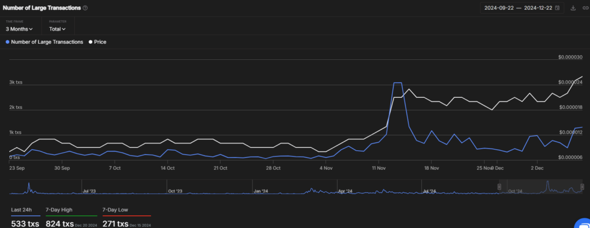The image size is (590, 228).
Task: Click the 21 Oct date label
Action: tap(220, 168)
